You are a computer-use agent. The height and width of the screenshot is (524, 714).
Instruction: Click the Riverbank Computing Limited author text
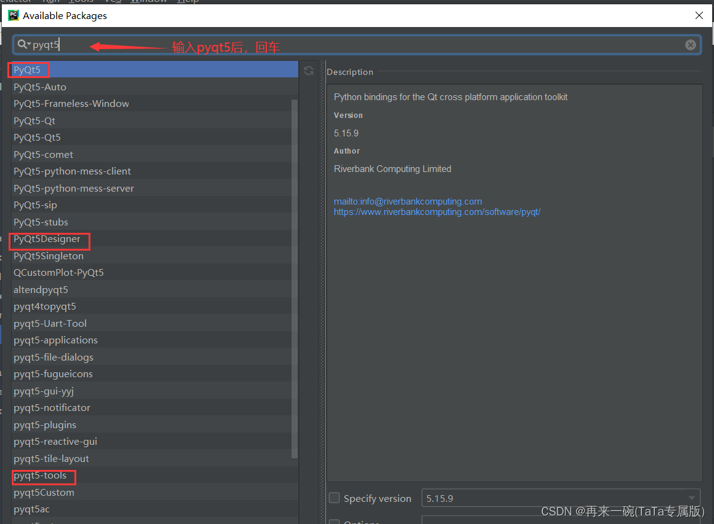(x=392, y=169)
